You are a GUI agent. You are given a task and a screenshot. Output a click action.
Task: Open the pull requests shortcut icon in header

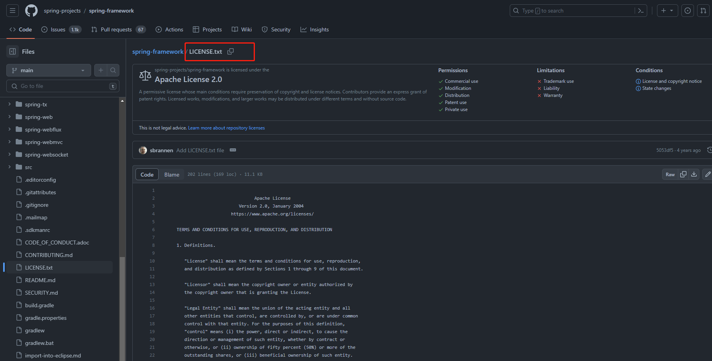pyautogui.click(x=703, y=11)
